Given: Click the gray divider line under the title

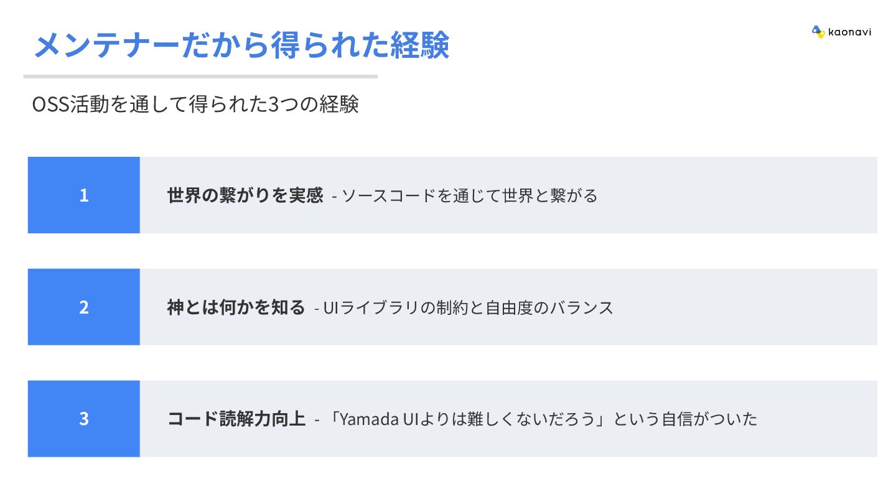Looking at the screenshot, I should pyautogui.click(x=200, y=77).
